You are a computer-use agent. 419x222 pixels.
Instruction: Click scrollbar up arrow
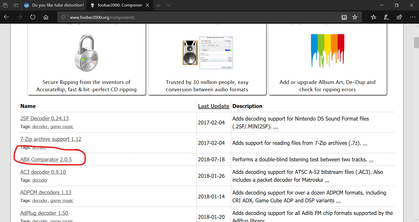coord(416,26)
